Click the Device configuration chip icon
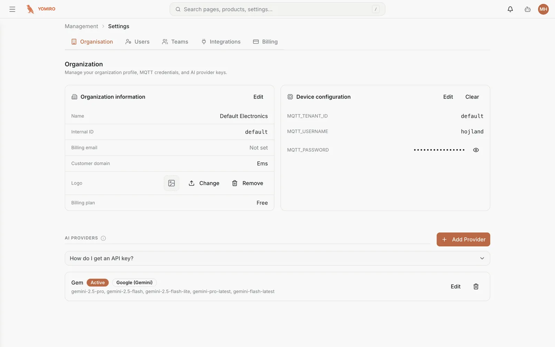555x347 pixels. point(290,97)
